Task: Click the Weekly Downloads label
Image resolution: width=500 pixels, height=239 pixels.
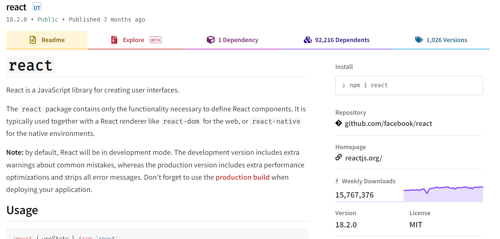Action: (369, 181)
